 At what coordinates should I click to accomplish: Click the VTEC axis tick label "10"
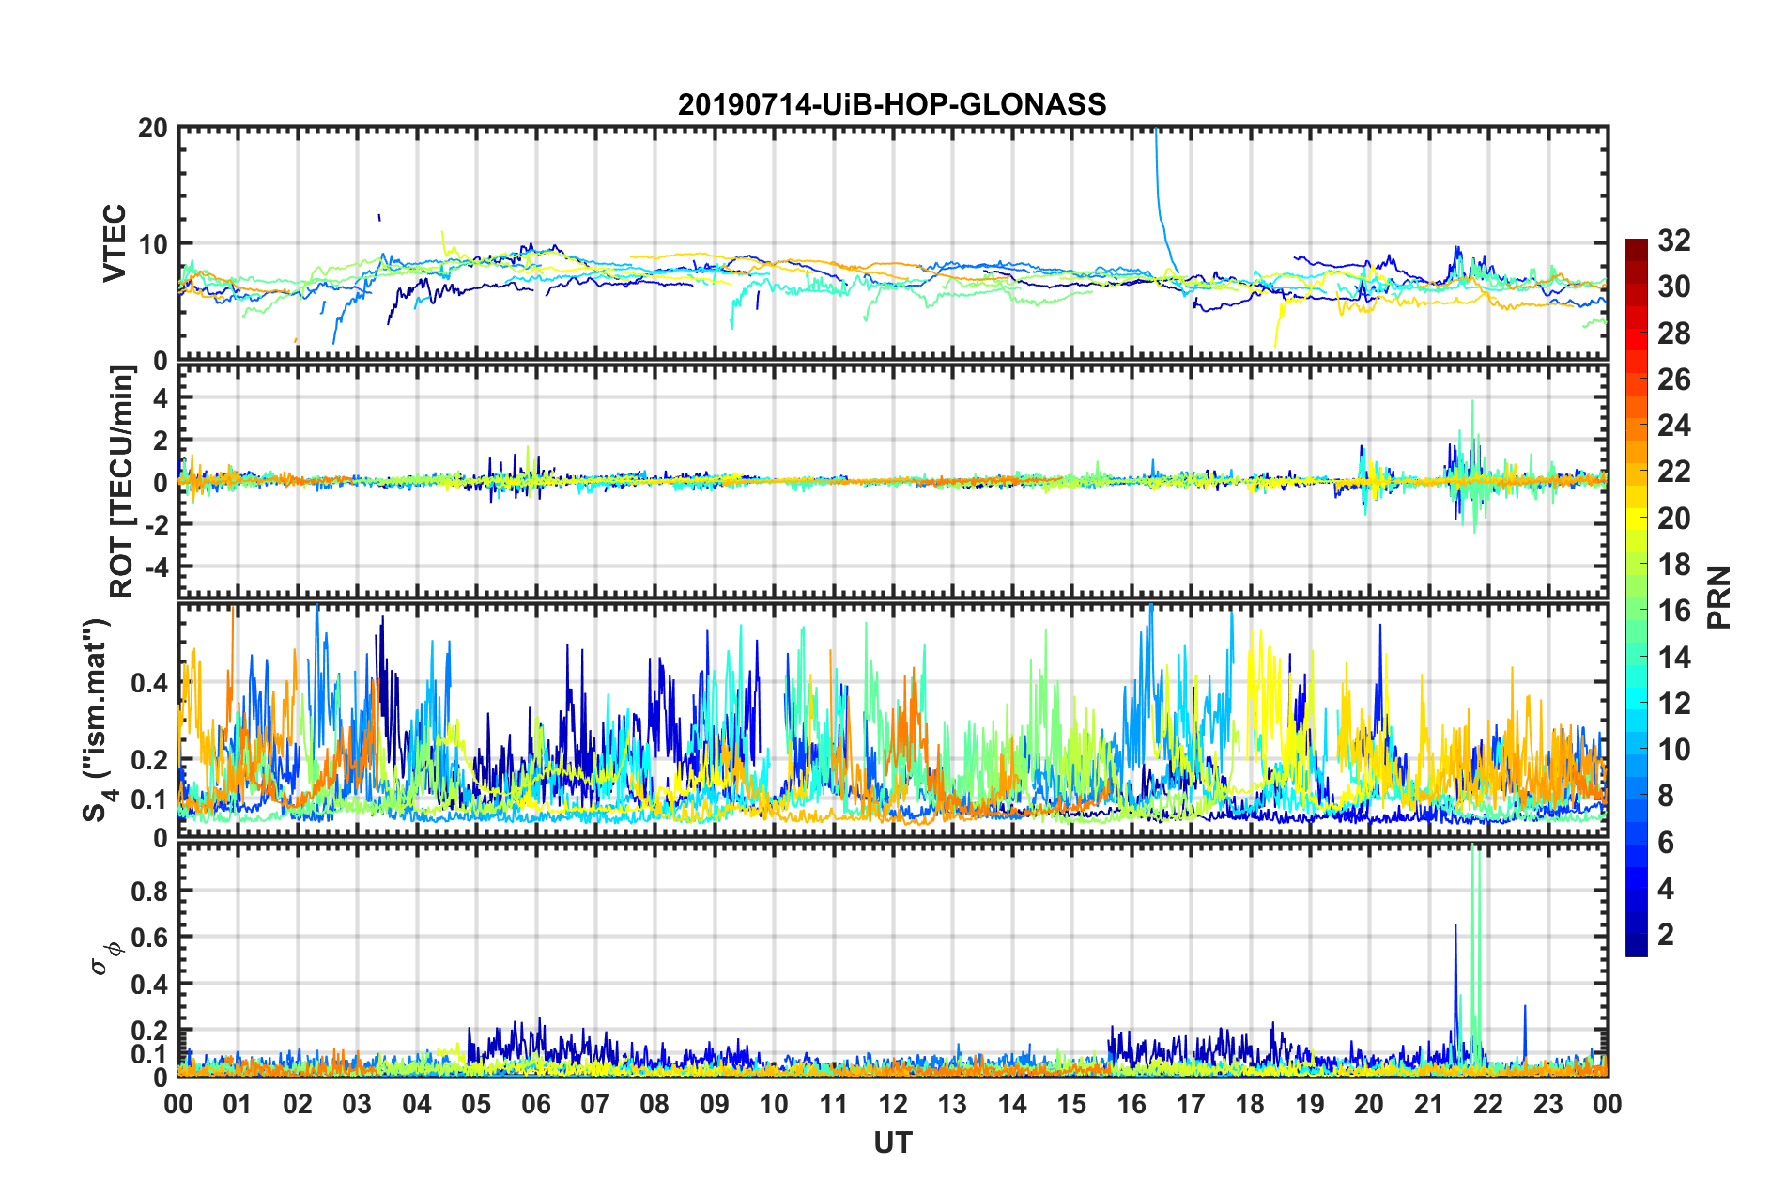click(152, 244)
